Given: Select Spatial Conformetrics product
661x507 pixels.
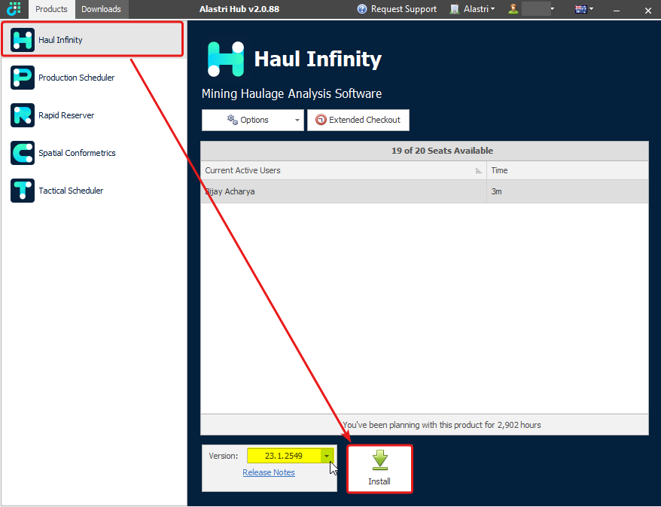Looking at the screenshot, I should pos(93,153).
